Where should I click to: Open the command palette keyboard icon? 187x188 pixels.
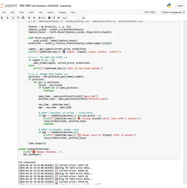click(83, 18)
